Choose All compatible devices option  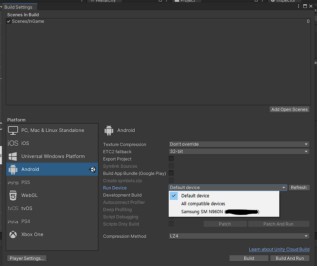pyautogui.click(x=224, y=204)
